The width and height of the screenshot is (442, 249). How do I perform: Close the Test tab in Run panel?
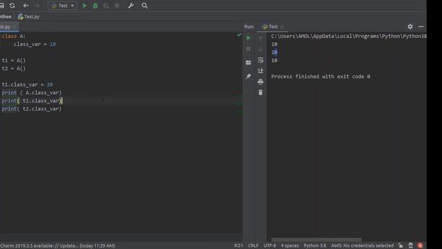pyautogui.click(x=282, y=26)
